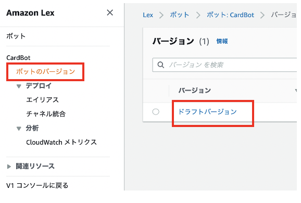This screenshot has width=301, height=203.
Task: Go to the Lex breadcrumb link
Action: (148, 15)
